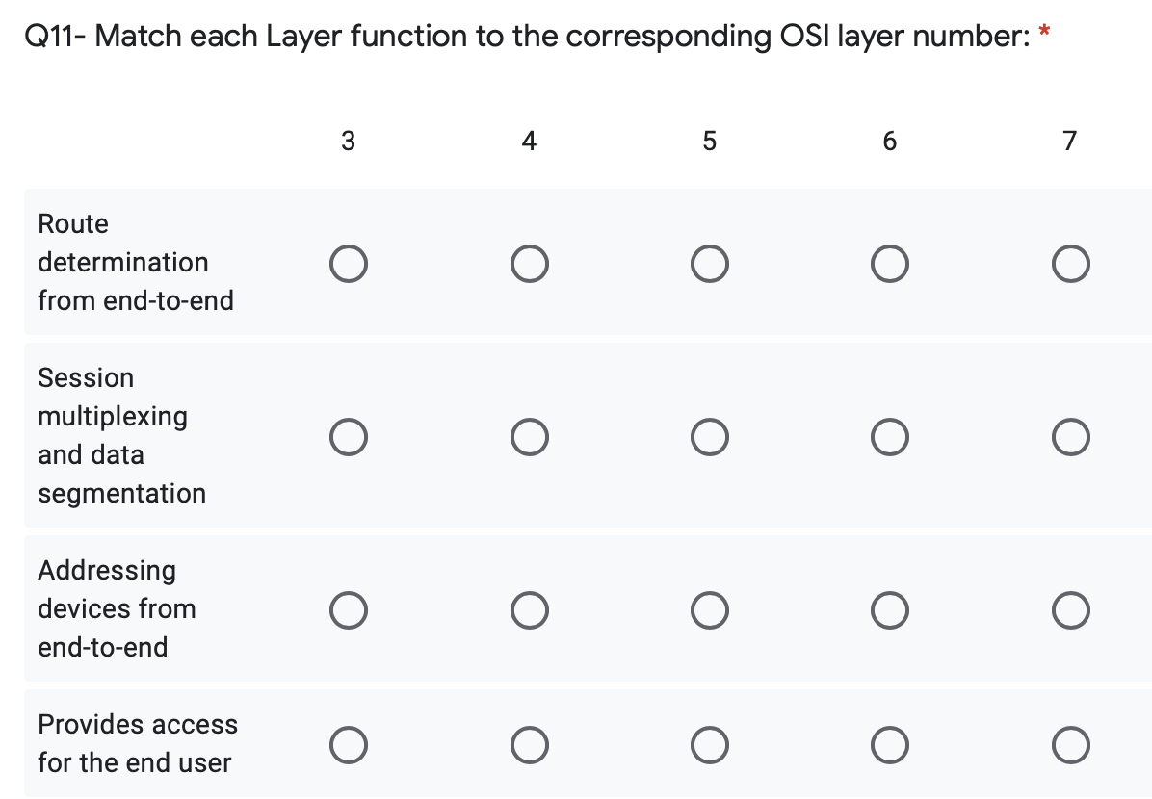1152x799 pixels.
Task: Select layer 3 for Addressing devices from end-to-end
Action: (x=348, y=609)
